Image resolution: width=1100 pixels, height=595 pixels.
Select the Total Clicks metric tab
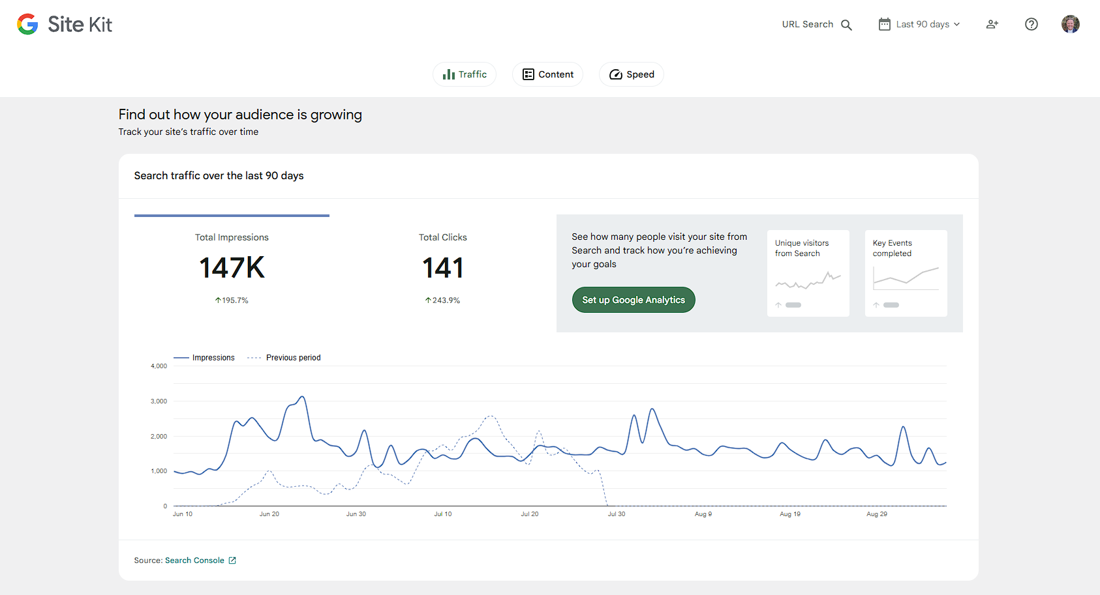(442, 267)
